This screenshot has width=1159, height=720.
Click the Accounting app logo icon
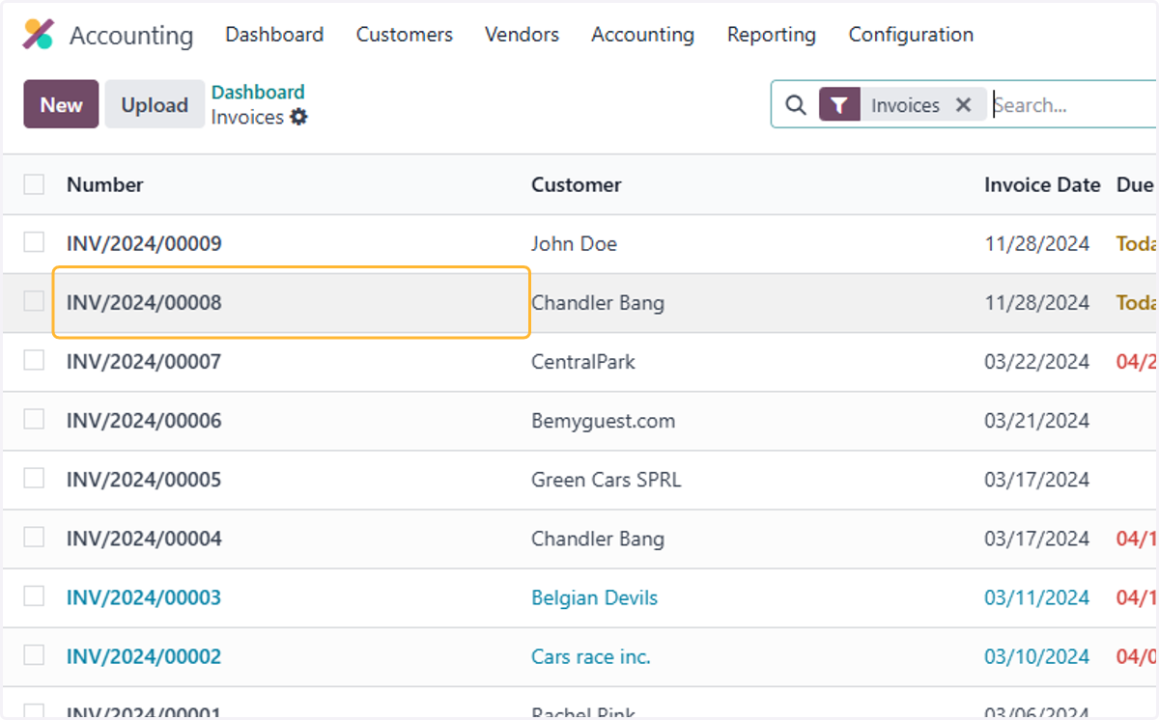pyautogui.click(x=39, y=34)
